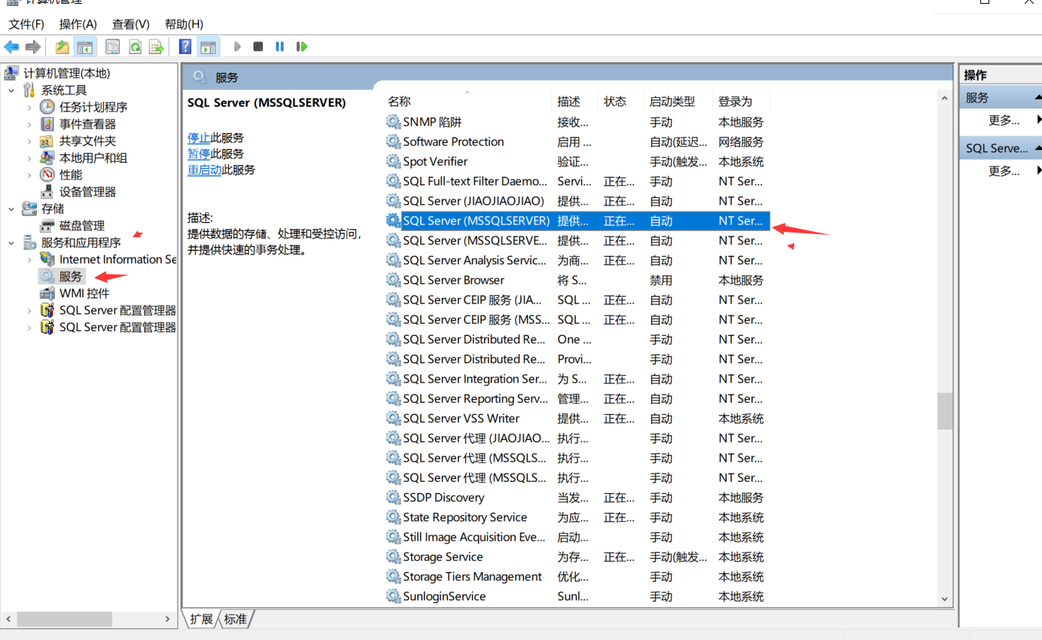1042x640 pixels.
Task: Select the 服务 node in the tree
Action: point(71,276)
